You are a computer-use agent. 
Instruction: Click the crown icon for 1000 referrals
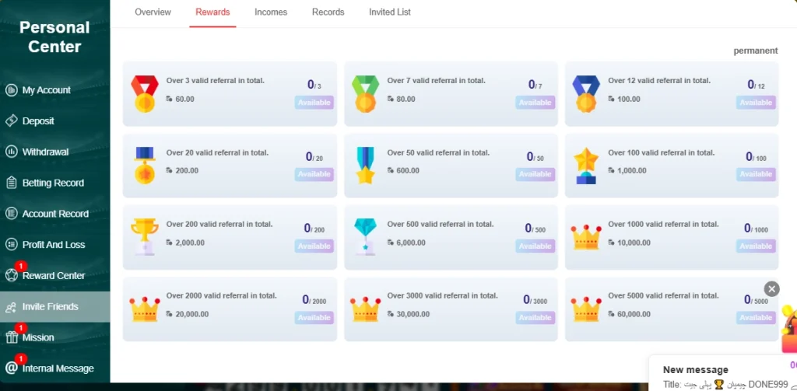pos(586,237)
